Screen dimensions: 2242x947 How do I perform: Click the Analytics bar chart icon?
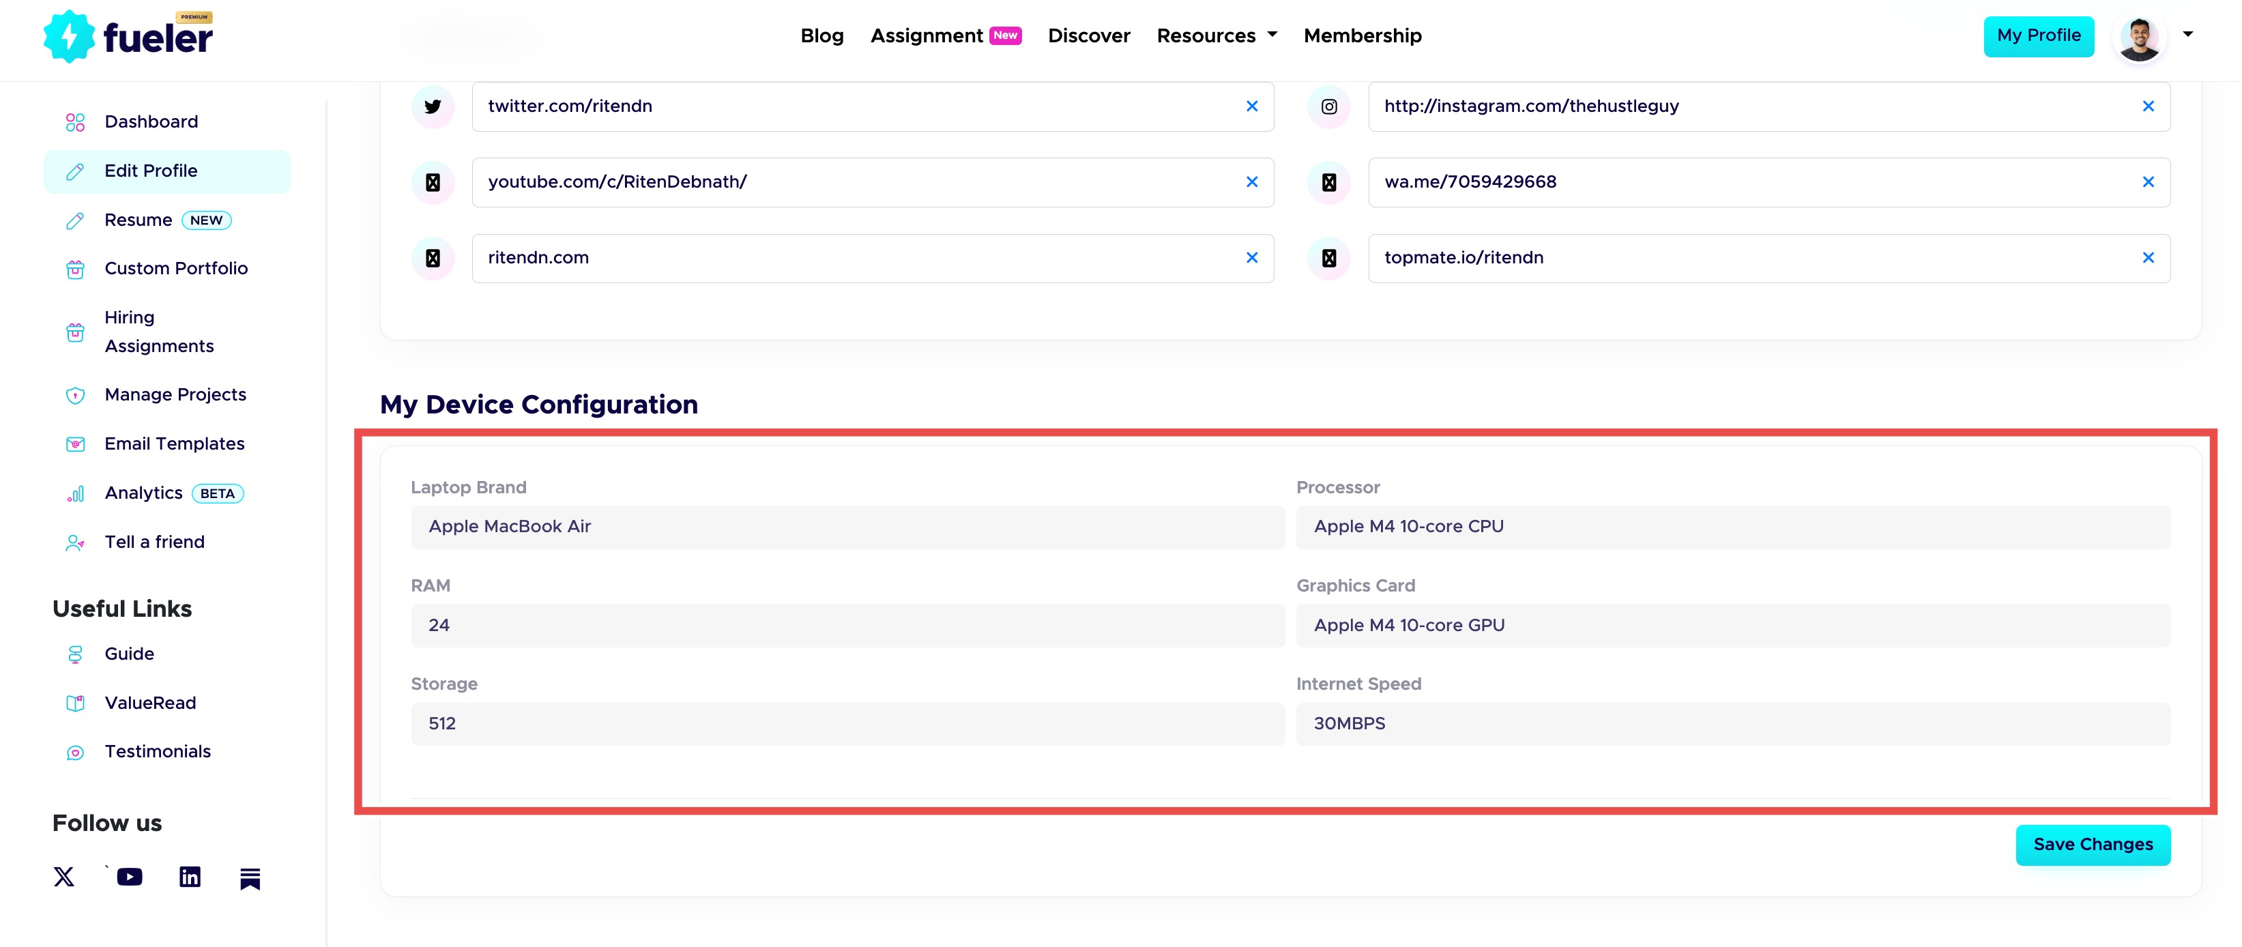pyautogui.click(x=76, y=493)
